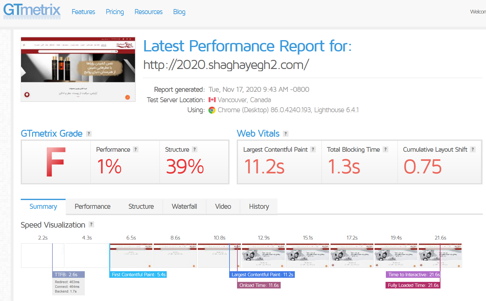Click the Speed Visualization heading
This screenshot has width=486, height=301.
53,225
